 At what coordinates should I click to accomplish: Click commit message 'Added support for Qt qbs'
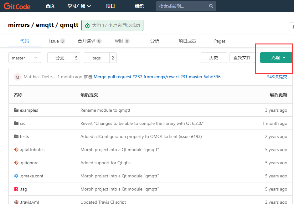coord(106,163)
